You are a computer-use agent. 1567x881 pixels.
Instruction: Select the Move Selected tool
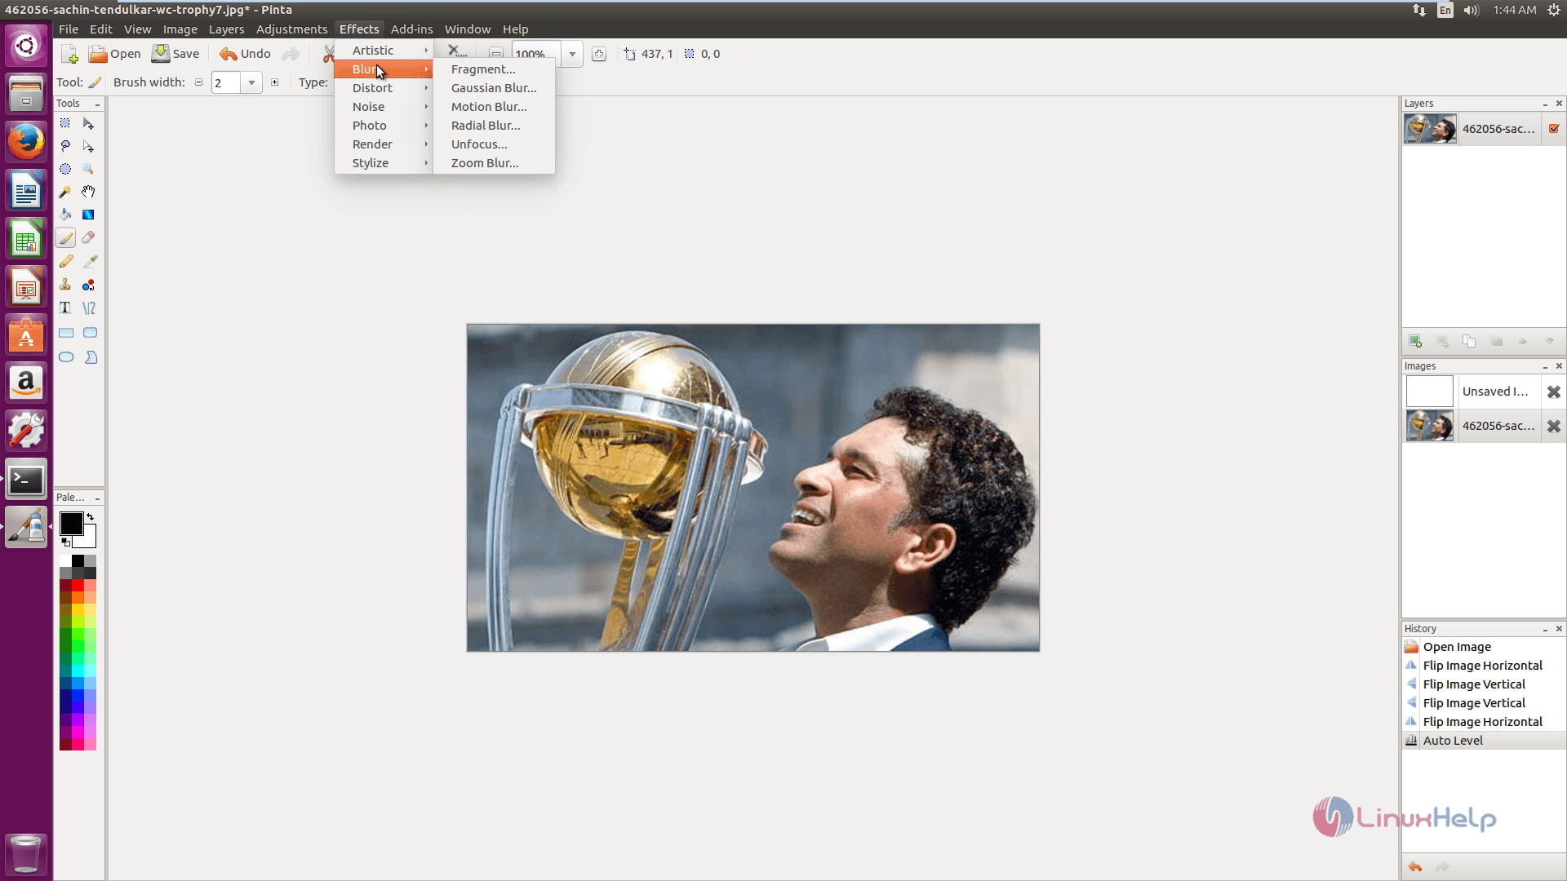pyautogui.click(x=88, y=123)
